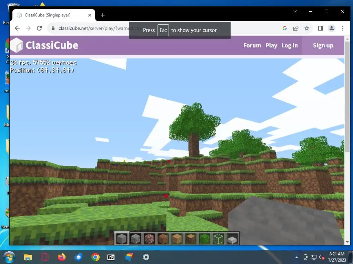Select the leaves block in hotbar

(204, 239)
